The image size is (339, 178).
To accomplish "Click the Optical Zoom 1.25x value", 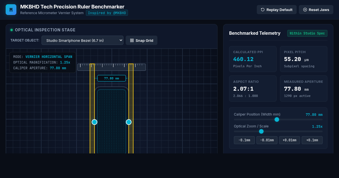I will 317,127.
